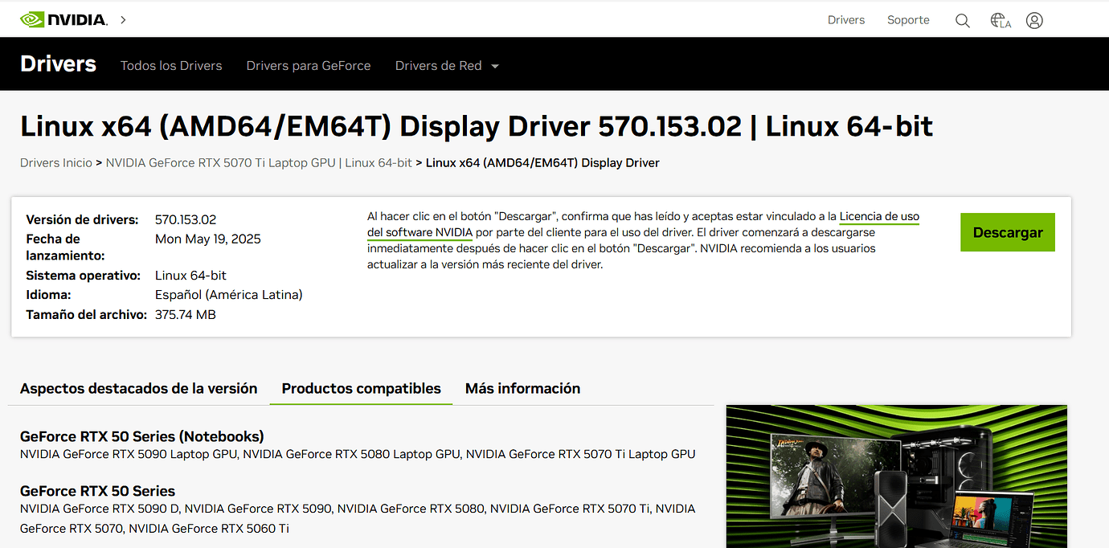Open the account profile icon
This screenshot has height=548, width=1109.
click(1034, 20)
